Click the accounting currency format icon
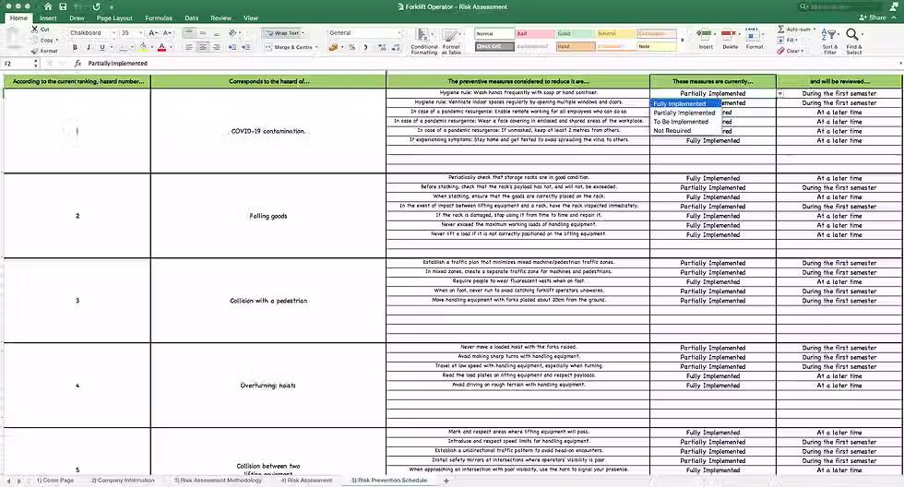The image size is (904, 487). click(x=333, y=47)
